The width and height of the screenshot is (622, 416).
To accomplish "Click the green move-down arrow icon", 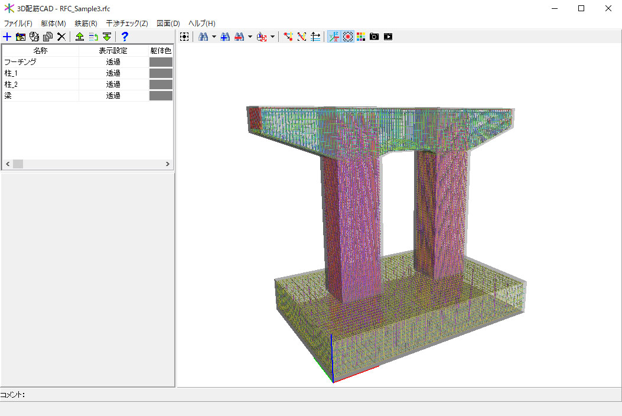I will click(107, 37).
